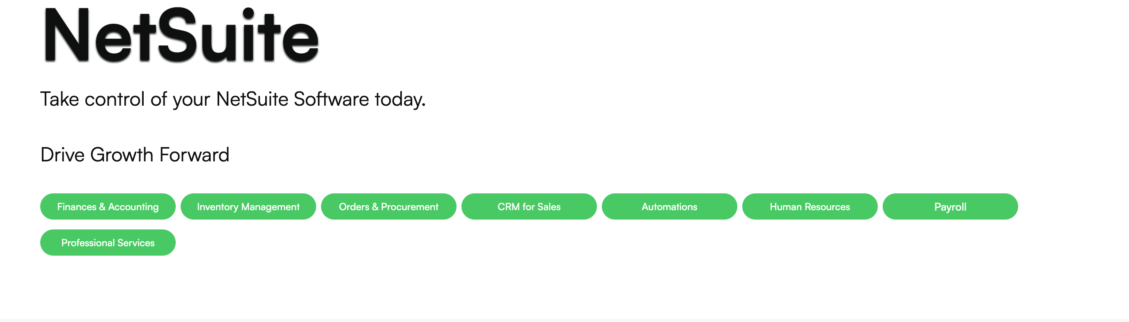1129x322 pixels.
Task: Open the Inventory Management category
Action: click(248, 206)
